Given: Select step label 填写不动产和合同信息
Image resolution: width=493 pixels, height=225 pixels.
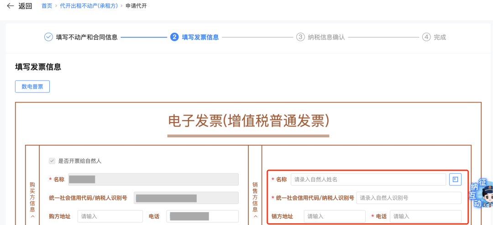Looking at the screenshot, I should coord(87,37).
